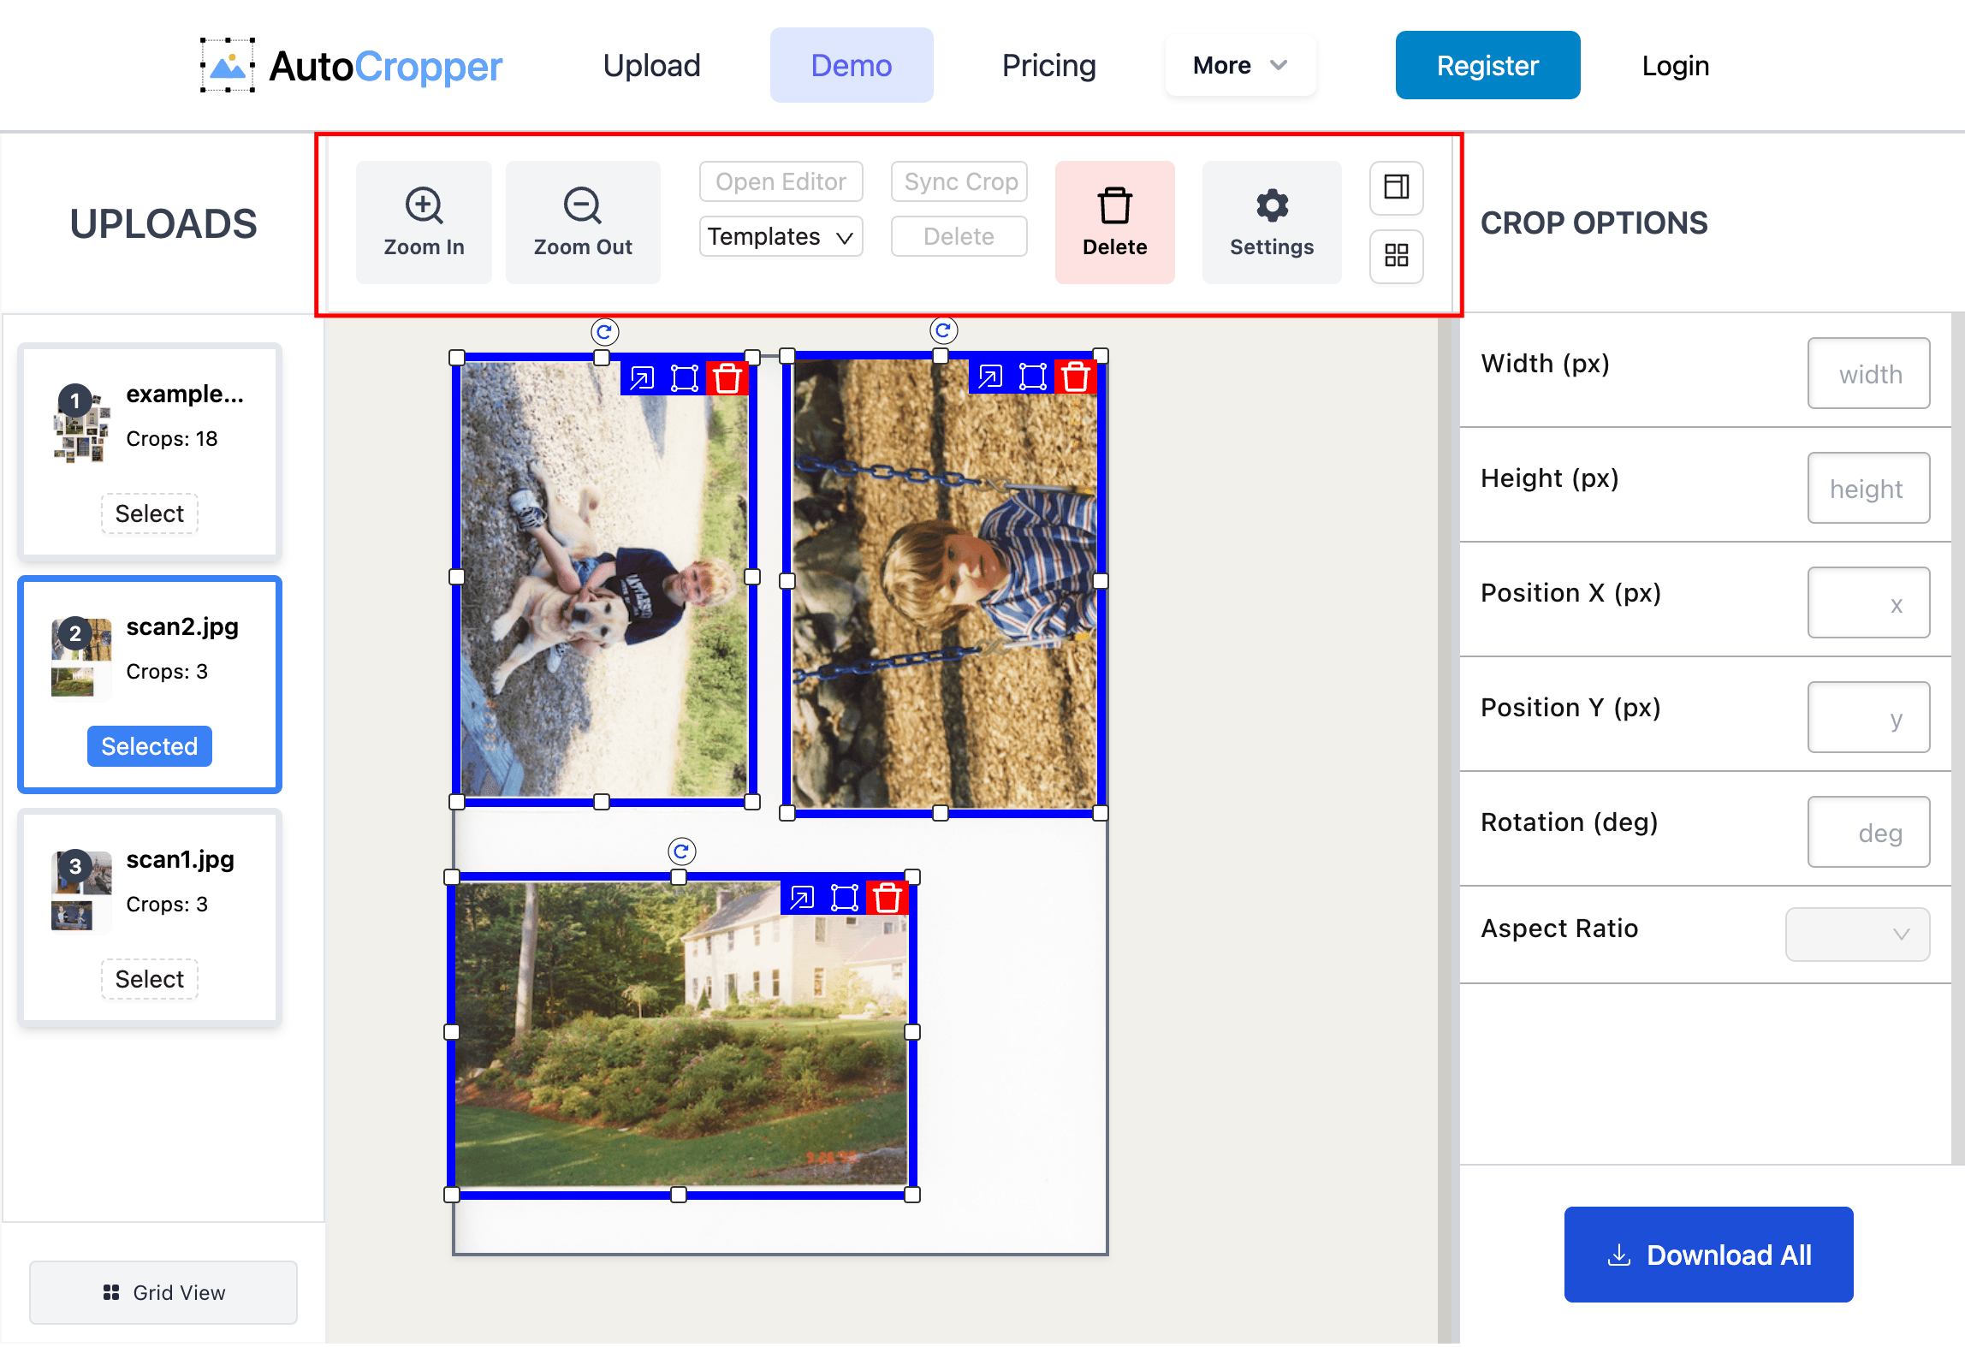
Task: Select the Zoom Out tool
Action: pyautogui.click(x=582, y=222)
